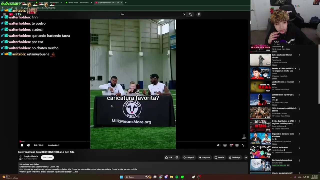The width and height of the screenshot is (320, 180).
Task: Open options menu for Datos ocultos video
Action: point(299,55)
